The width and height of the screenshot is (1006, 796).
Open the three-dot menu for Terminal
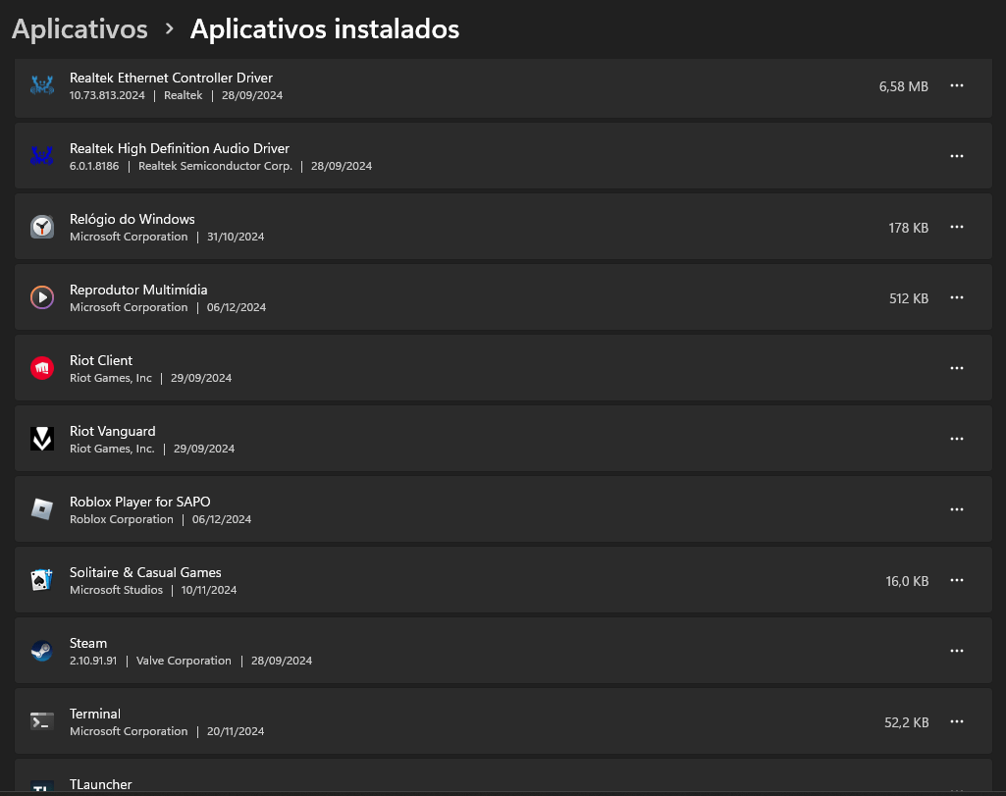(957, 721)
